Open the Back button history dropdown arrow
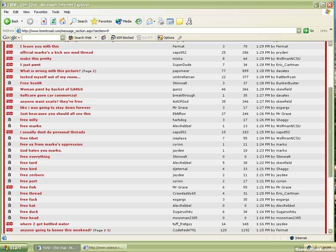The image size is (336, 252). coord(21,21)
